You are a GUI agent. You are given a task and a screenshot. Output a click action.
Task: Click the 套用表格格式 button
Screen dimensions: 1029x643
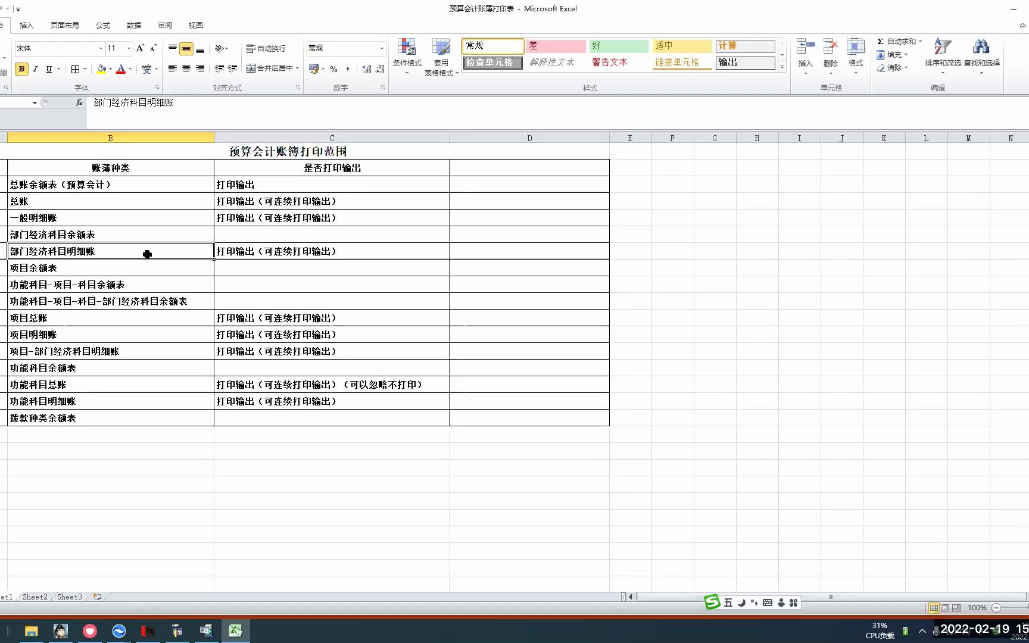pyautogui.click(x=441, y=57)
